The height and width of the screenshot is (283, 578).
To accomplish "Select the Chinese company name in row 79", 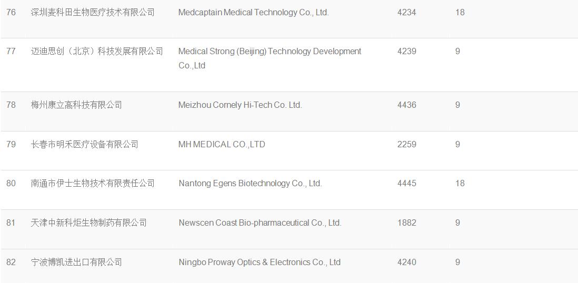I will coord(84,144).
